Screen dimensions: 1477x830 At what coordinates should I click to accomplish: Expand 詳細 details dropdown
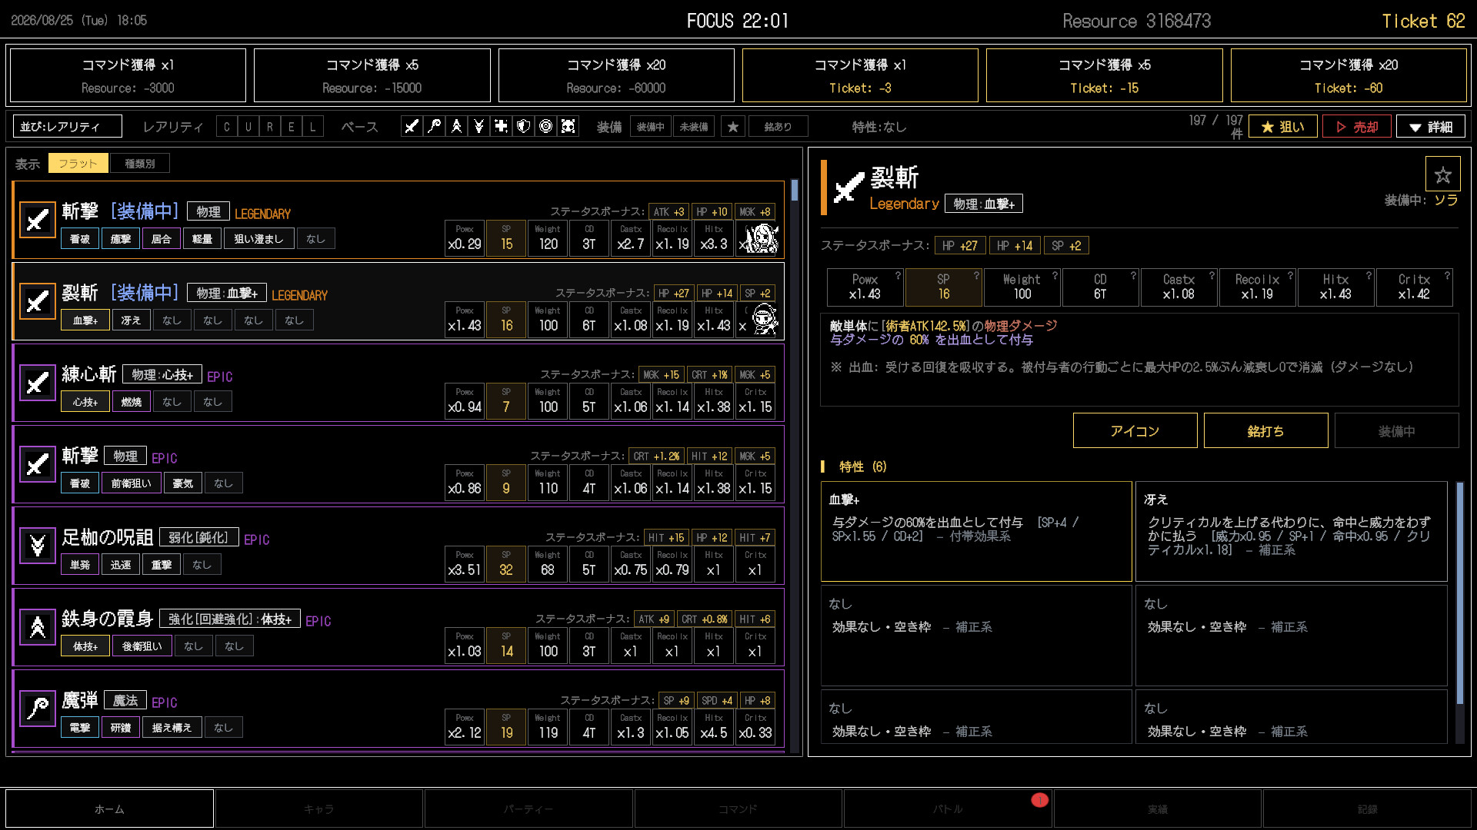1431,127
